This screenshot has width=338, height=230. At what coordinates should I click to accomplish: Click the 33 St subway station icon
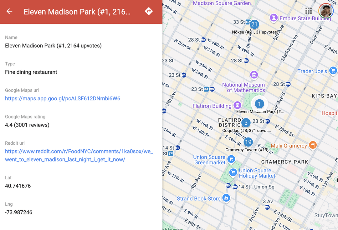click(x=248, y=22)
